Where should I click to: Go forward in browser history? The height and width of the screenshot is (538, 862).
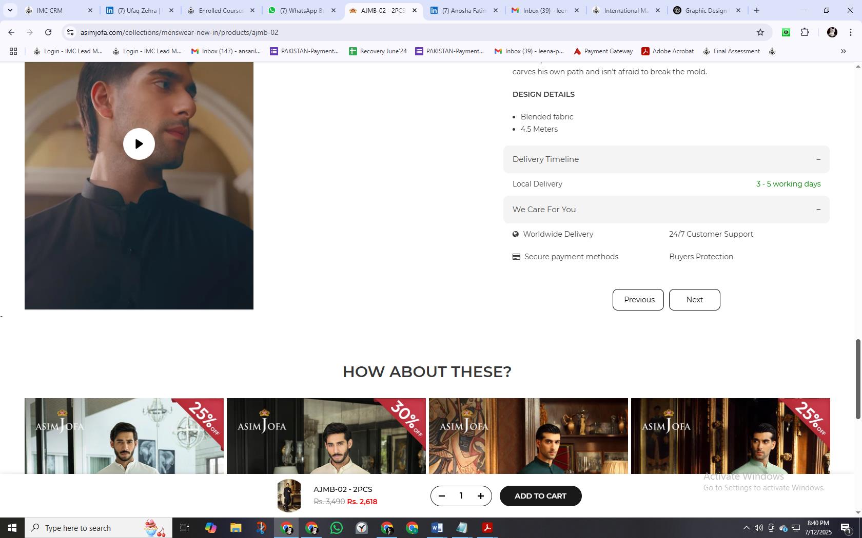pyautogui.click(x=30, y=32)
